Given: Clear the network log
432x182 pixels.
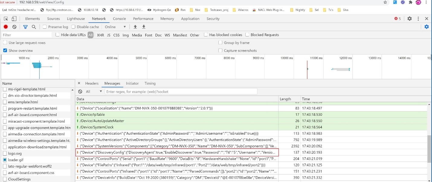Looking at the screenshot, I should pyautogui.click(x=14, y=27).
